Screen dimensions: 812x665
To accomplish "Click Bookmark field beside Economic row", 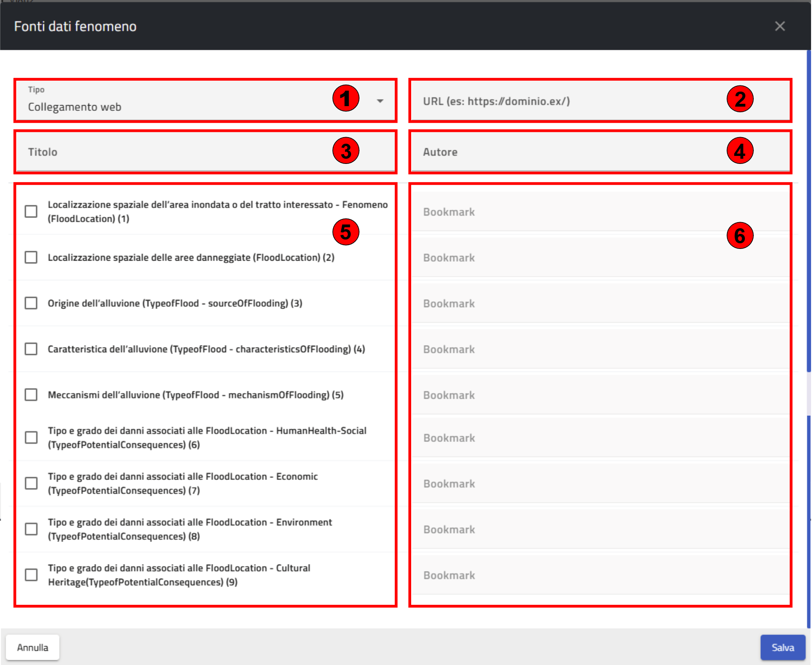I will click(x=600, y=484).
